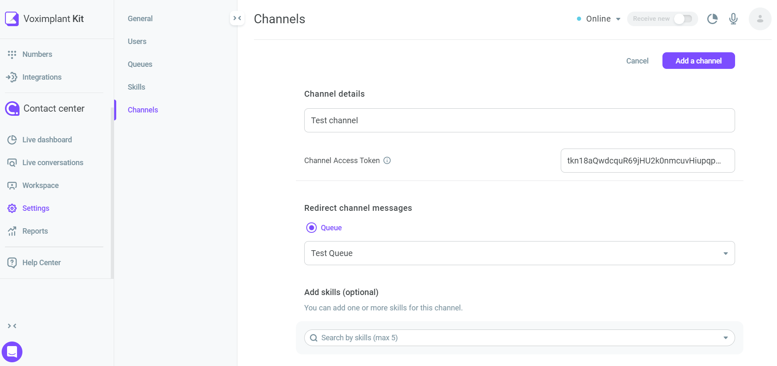Open the statistics pie chart icon
This screenshot has height=366, width=777.
712,19
